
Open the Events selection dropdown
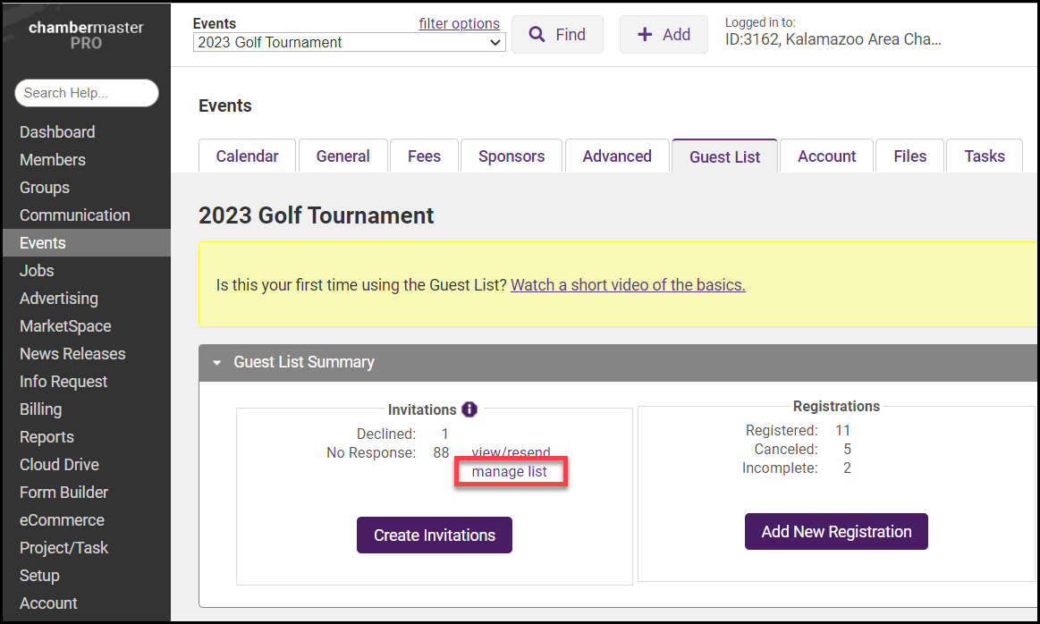349,42
